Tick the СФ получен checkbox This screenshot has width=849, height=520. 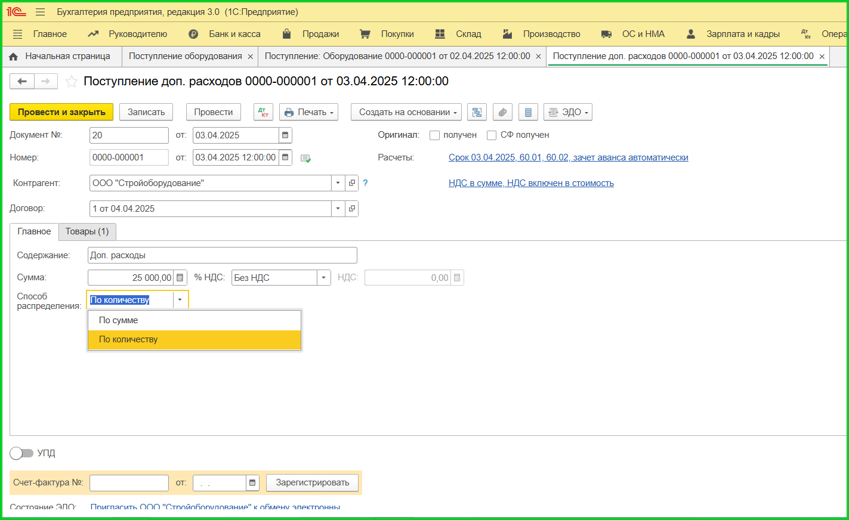coord(492,135)
